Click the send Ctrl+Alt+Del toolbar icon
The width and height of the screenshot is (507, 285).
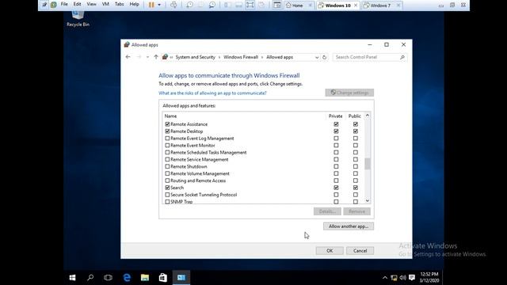tap(173, 5)
